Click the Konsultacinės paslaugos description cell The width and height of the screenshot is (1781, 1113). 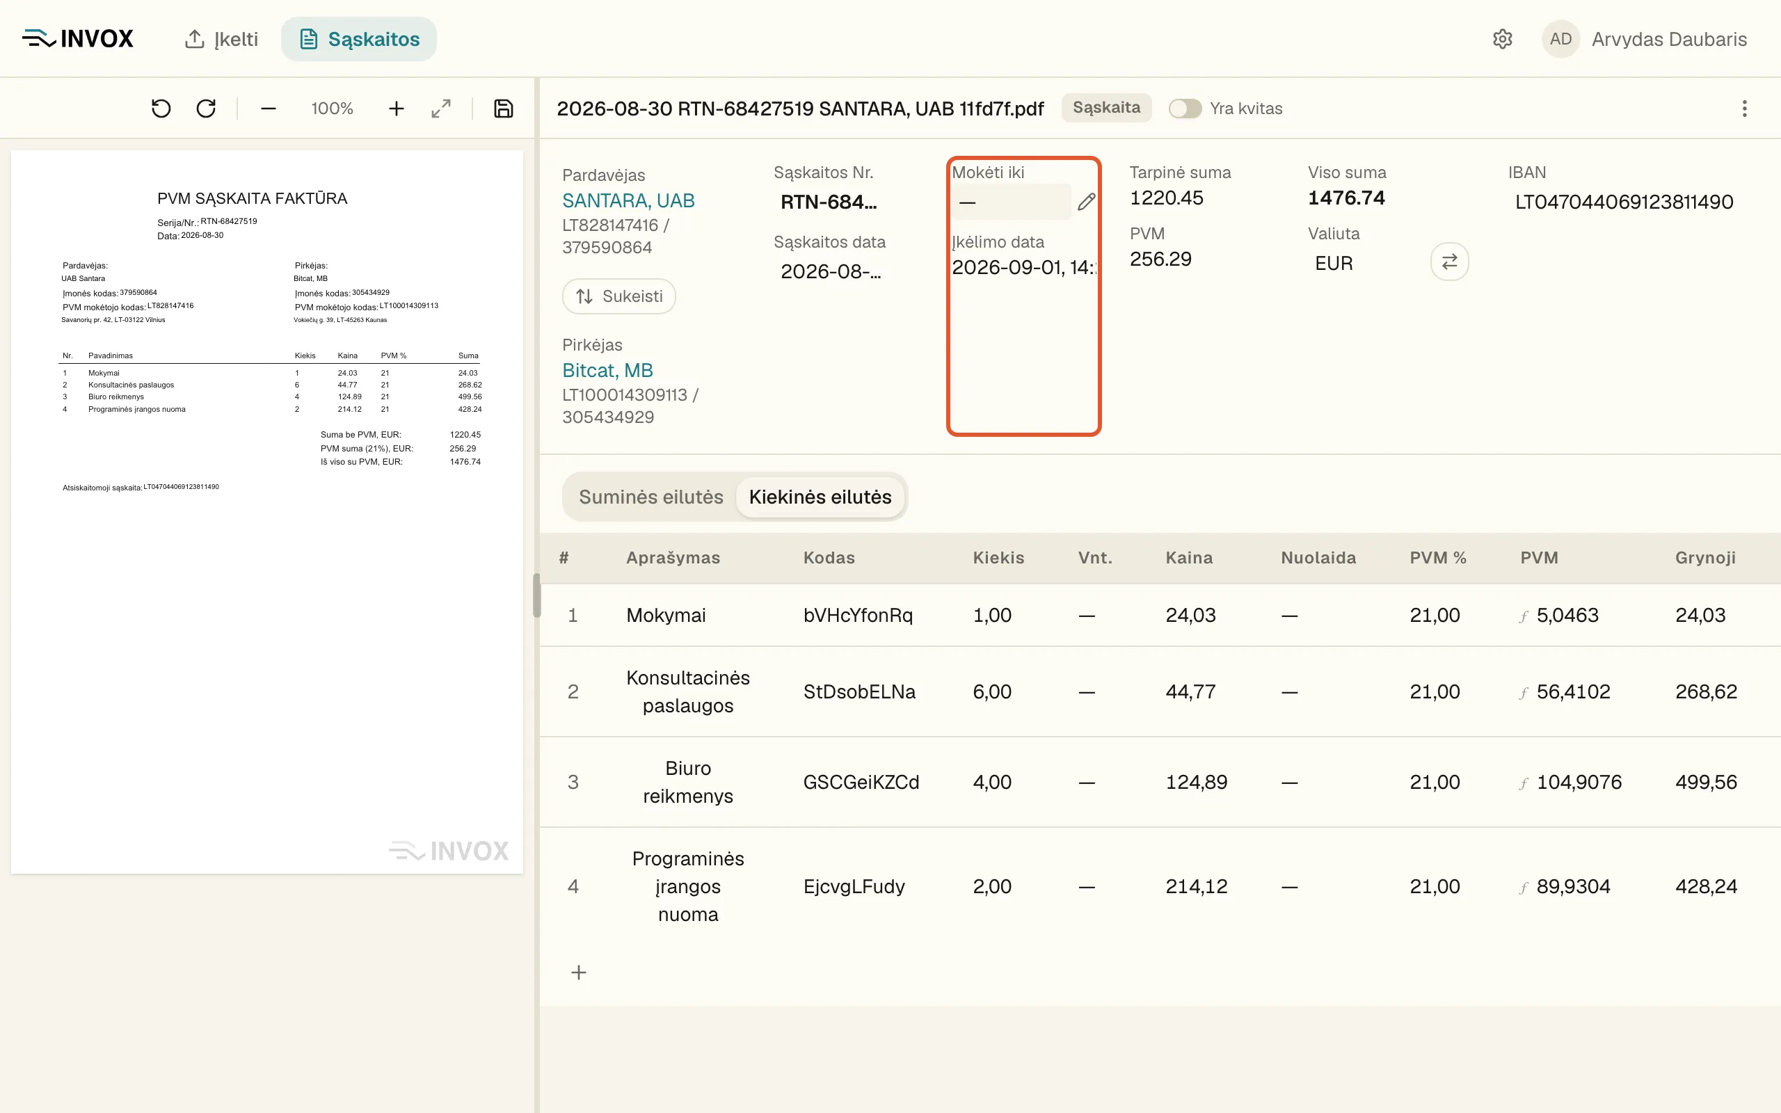click(x=688, y=692)
